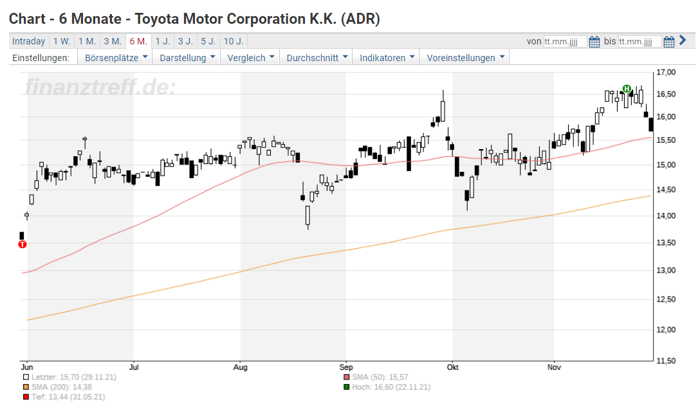Open the 'von' date calendar picker
Screen dimensions: 700x411
[594, 42]
